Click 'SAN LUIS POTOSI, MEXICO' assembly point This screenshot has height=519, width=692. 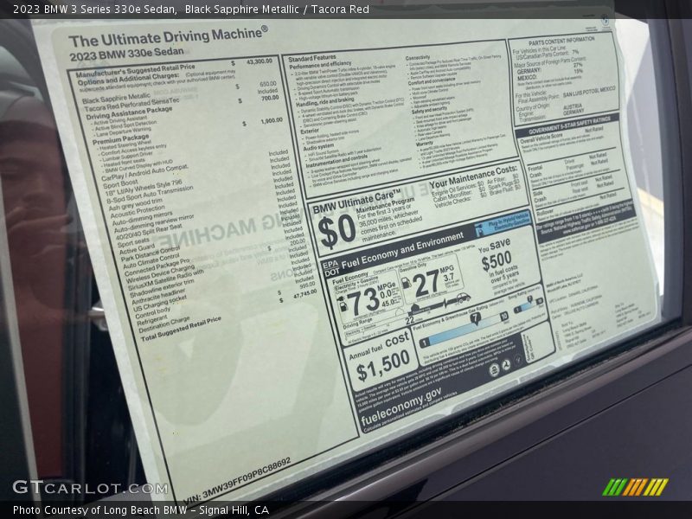589,92
